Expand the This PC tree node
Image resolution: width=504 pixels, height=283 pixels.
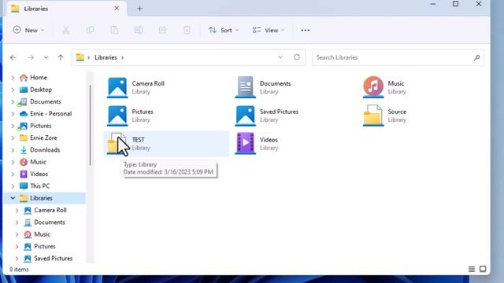pos(13,186)
